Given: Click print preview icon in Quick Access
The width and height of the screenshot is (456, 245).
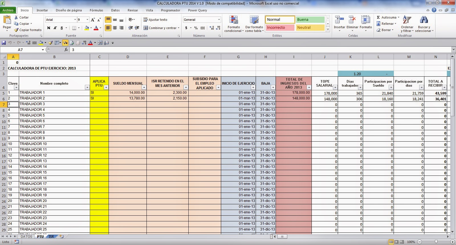Looking at the screenshot, I should coord(72,43).
